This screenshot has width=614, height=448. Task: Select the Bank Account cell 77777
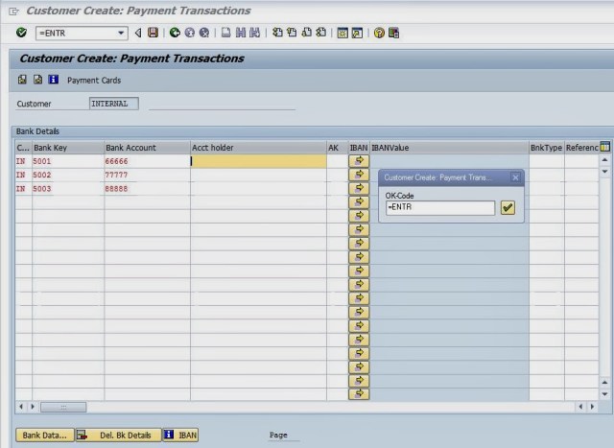[x=147, y=175]
